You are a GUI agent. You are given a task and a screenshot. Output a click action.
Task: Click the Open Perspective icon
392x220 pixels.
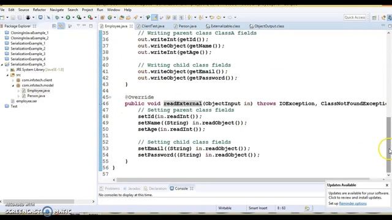374,18
